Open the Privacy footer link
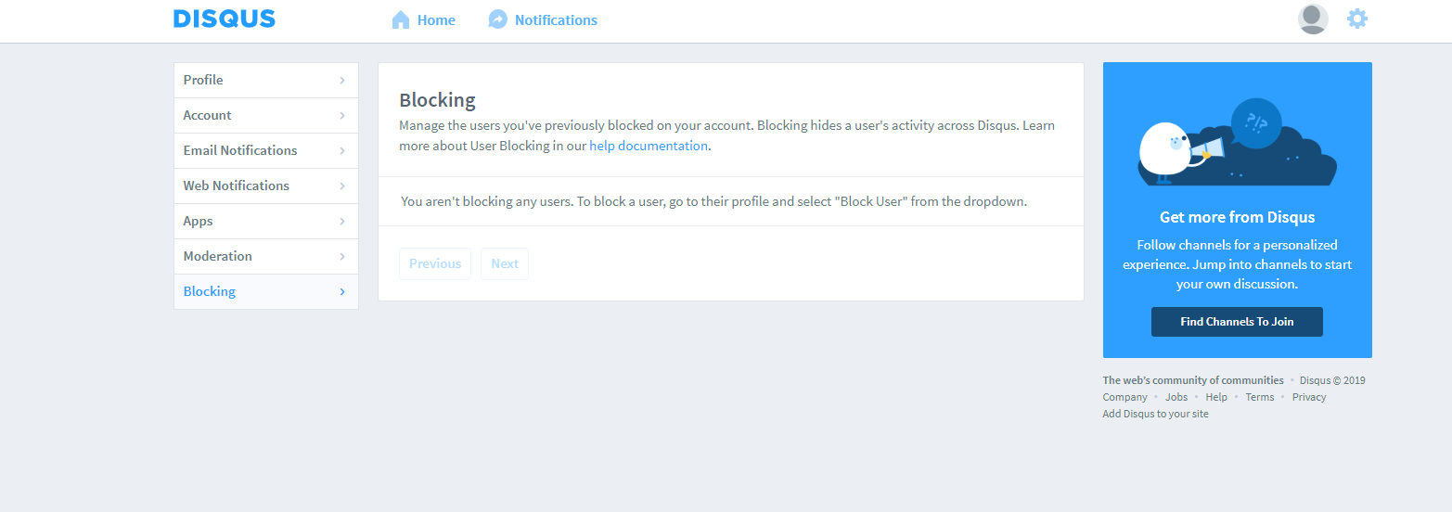Screen dimensions: 1452x512 pyautogui.click(x=1308, y=397)
